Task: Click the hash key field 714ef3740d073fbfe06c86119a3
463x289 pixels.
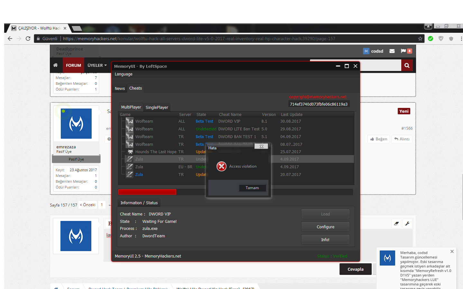Action: (x=319, y=104)
